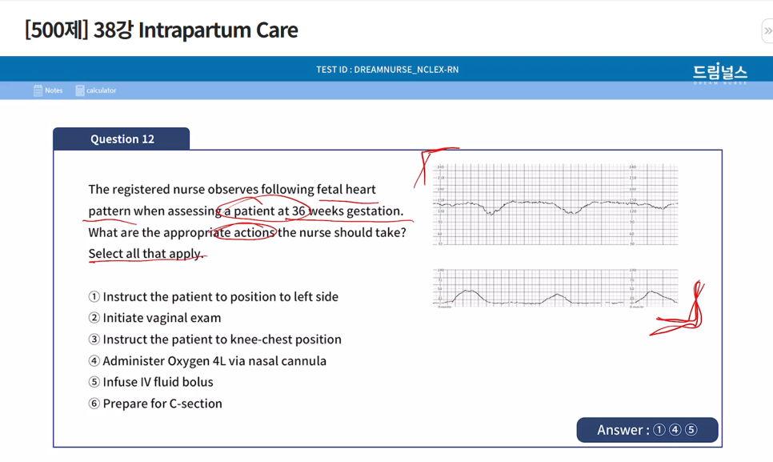The width and height of the screenshot is (773, 462).
Task: Choose option ⑥ Prepare for C-section
Action: click(155, 404)
